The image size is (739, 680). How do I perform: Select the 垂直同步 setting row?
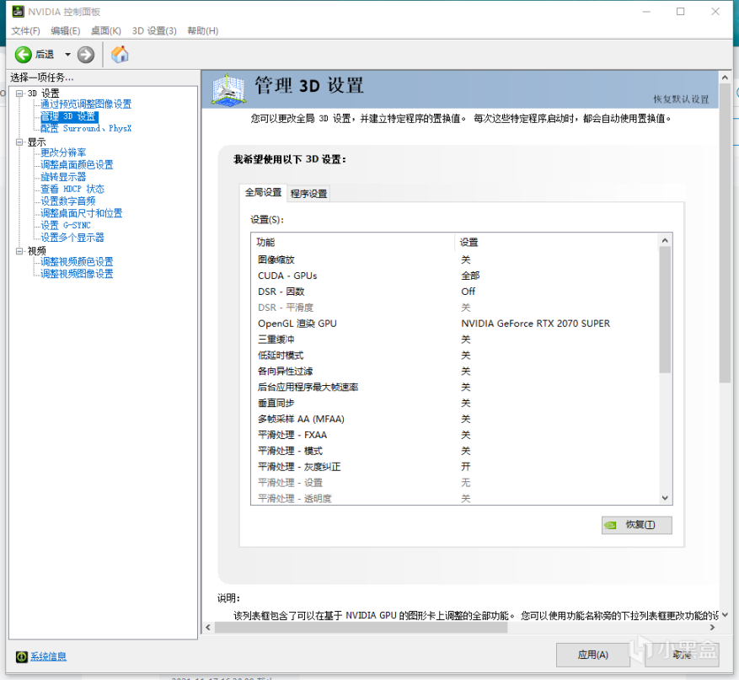pos(454,403)
